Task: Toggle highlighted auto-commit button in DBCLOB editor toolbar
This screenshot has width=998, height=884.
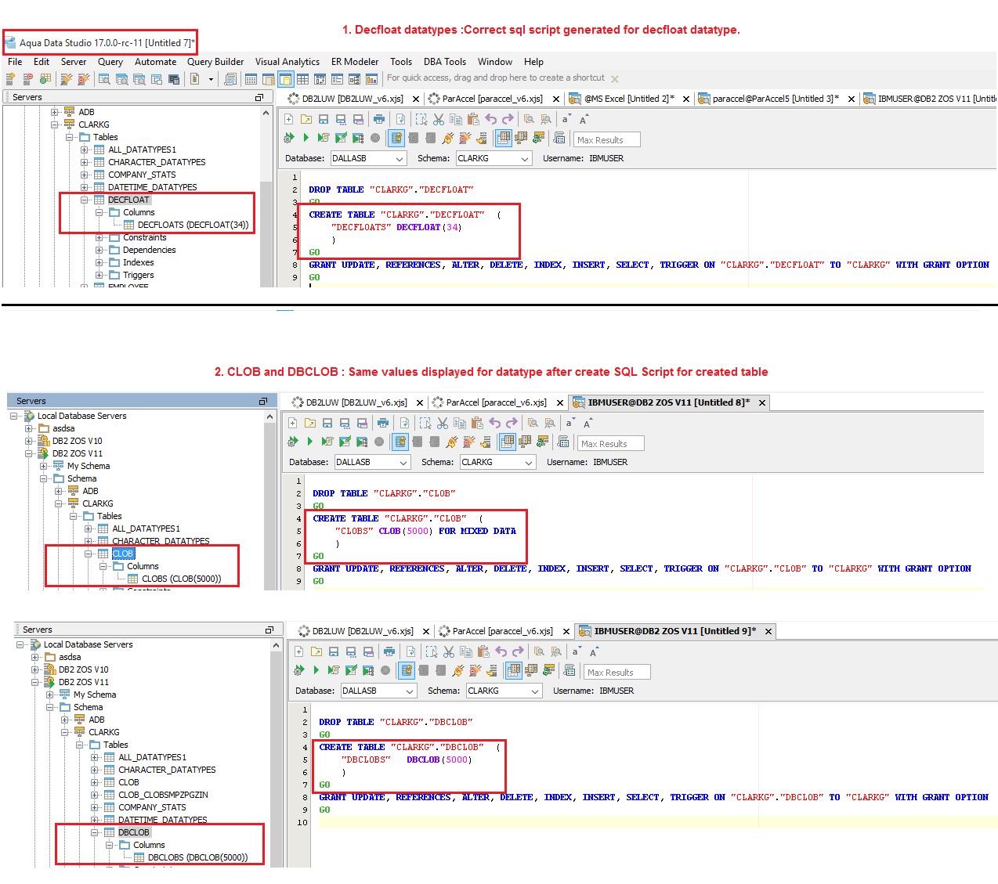Action: tap(407, 670)
